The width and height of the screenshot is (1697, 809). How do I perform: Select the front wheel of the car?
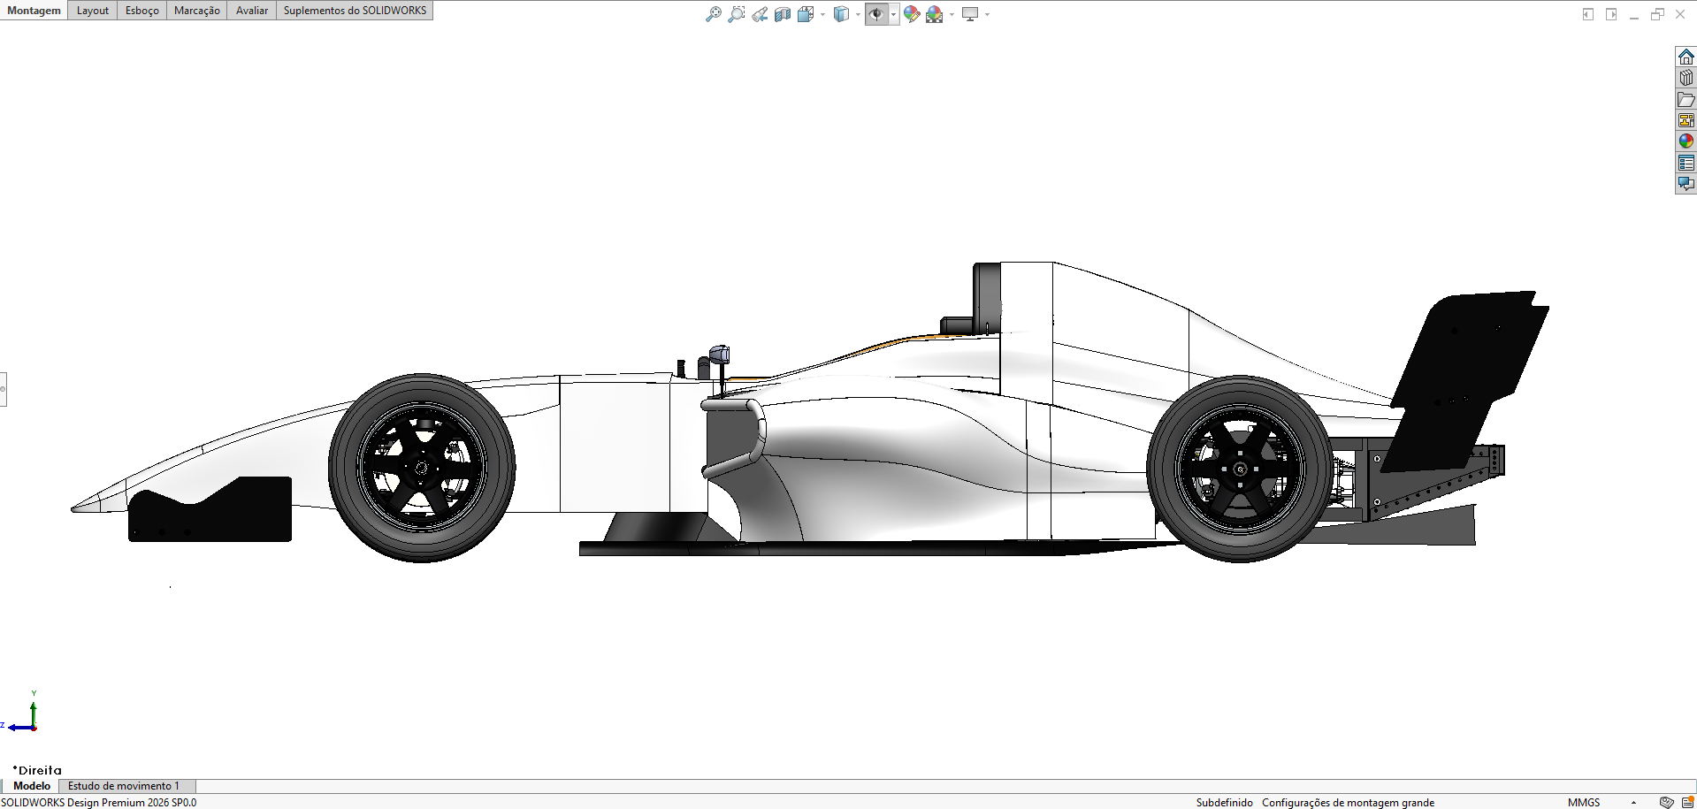tap(422, 468)
